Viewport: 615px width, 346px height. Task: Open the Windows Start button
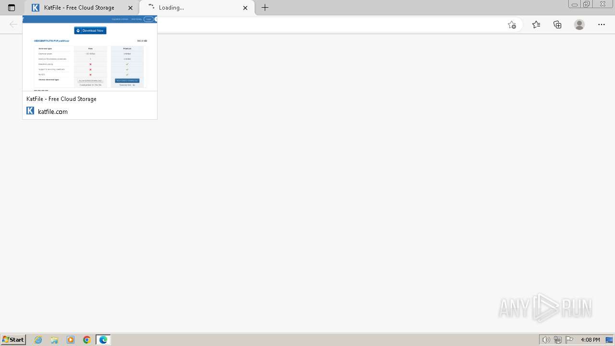click(x=13, y=340)
